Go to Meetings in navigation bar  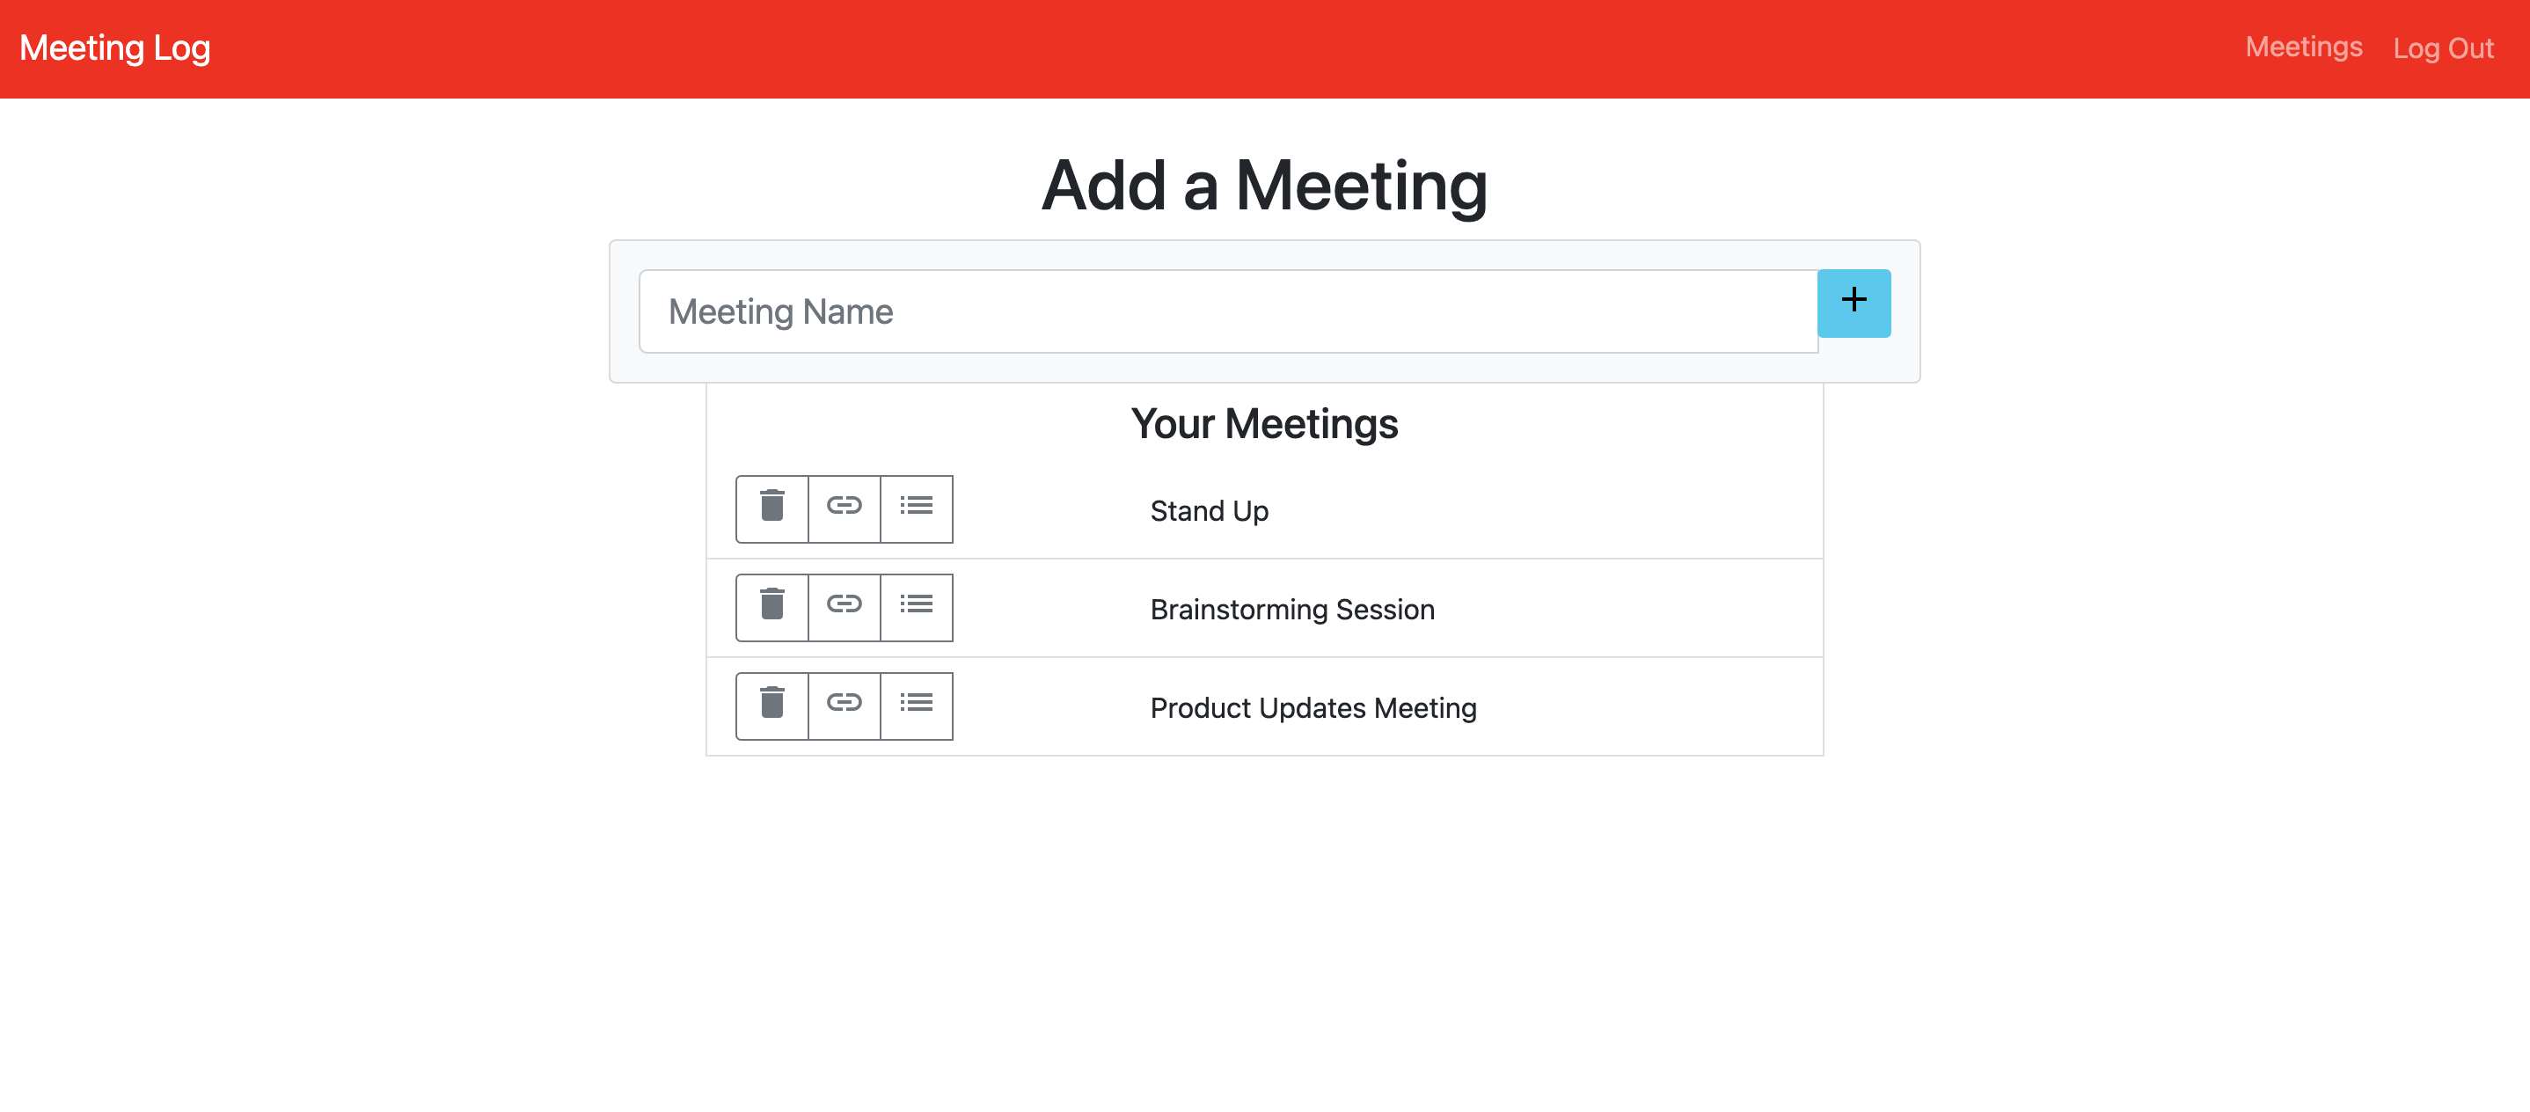pyautogui.click(x=2303, y=48)
